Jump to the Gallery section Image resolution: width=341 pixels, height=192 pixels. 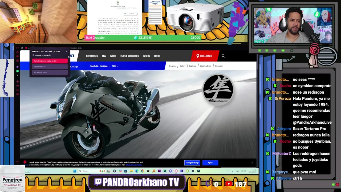coord(182,66)
